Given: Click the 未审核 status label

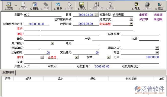Looking at the screenshot, I should (143, 15).
